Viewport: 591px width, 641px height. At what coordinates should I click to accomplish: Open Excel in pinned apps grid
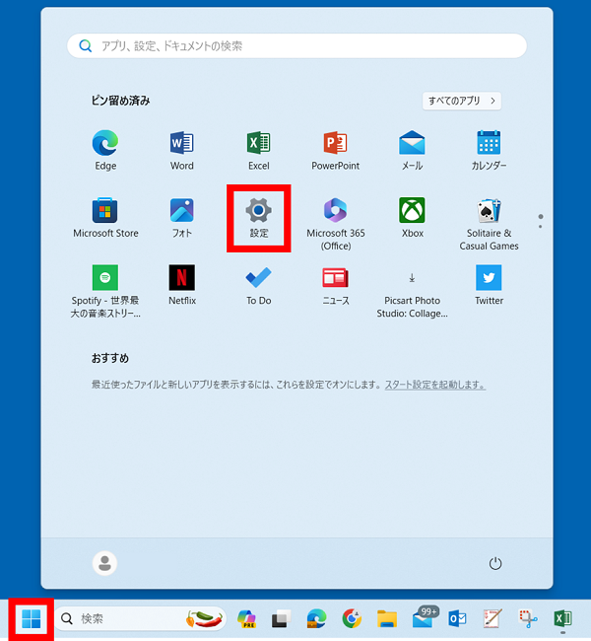pyautogui.click(x=258, y=150)
